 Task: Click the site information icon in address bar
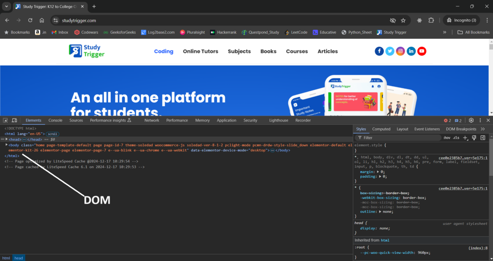(56, 21)
